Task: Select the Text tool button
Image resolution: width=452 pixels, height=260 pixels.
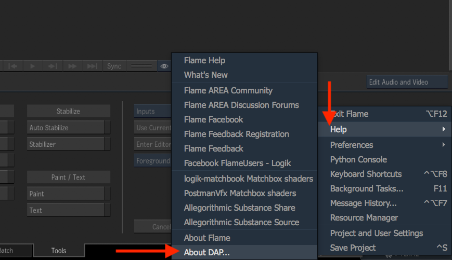Action: (x=69, y=210)
